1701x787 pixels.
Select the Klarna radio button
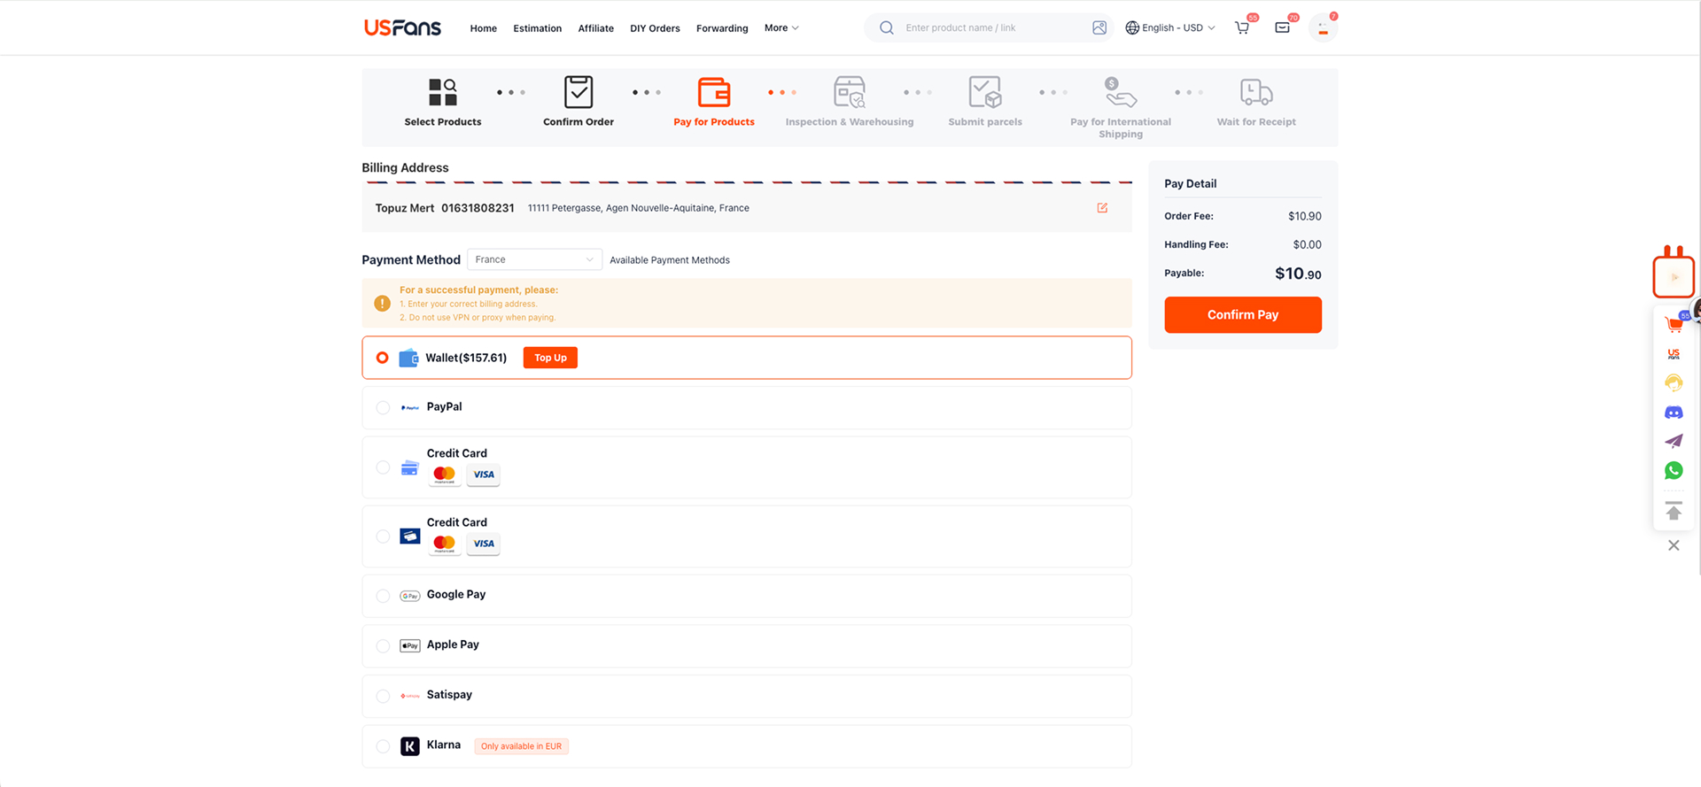383,746
